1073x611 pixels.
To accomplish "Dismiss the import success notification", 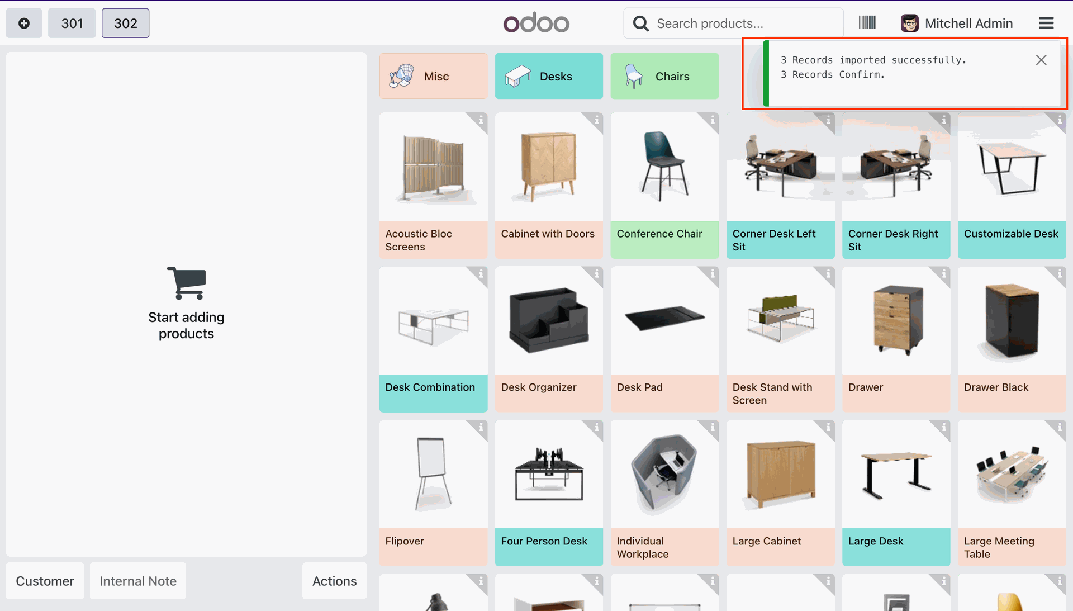I will pos(1041,60).
